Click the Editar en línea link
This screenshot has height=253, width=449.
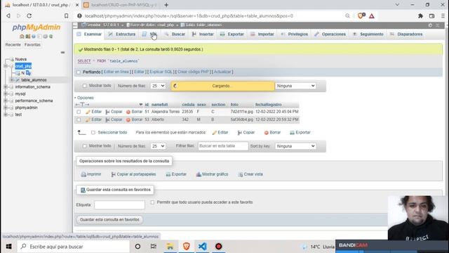click(x=116, y=72)
